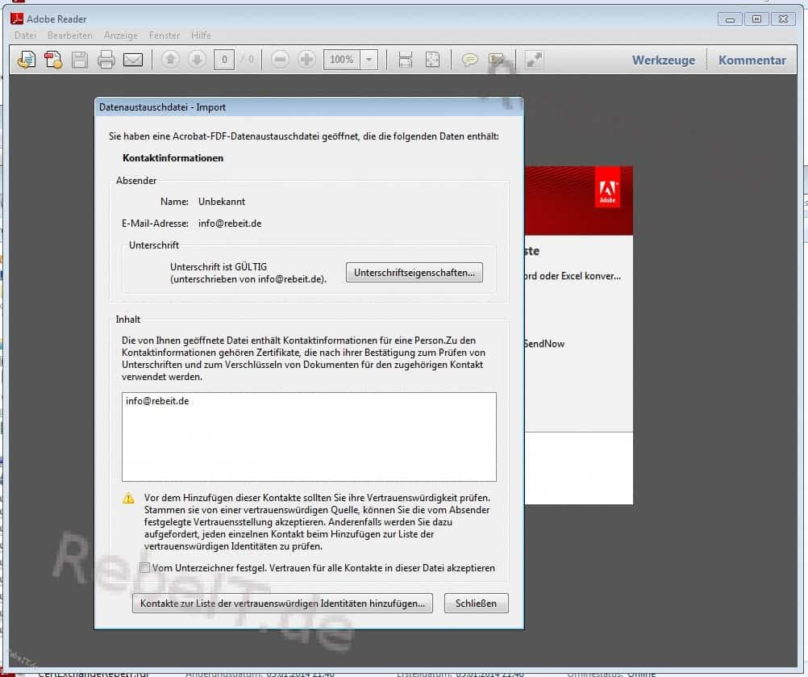808x677 pixels.
Task: Zoom in with the plus icon
Action: pyautogui.click(x=306, y=60)
